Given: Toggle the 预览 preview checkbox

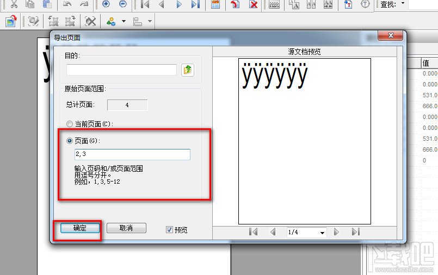Looking at the screenshot, I should [x=169, y=229].
